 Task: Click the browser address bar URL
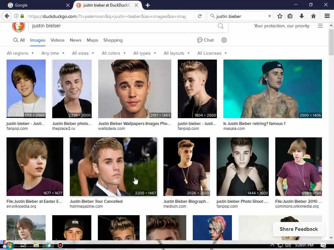[107, 16]
